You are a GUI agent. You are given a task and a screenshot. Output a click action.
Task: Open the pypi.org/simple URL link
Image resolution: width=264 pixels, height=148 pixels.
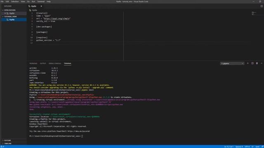point(57,18)
